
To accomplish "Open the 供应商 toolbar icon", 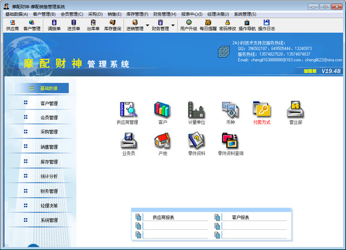I will (12, 25).
